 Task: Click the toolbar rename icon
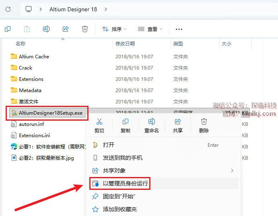[x=46, y=29]
